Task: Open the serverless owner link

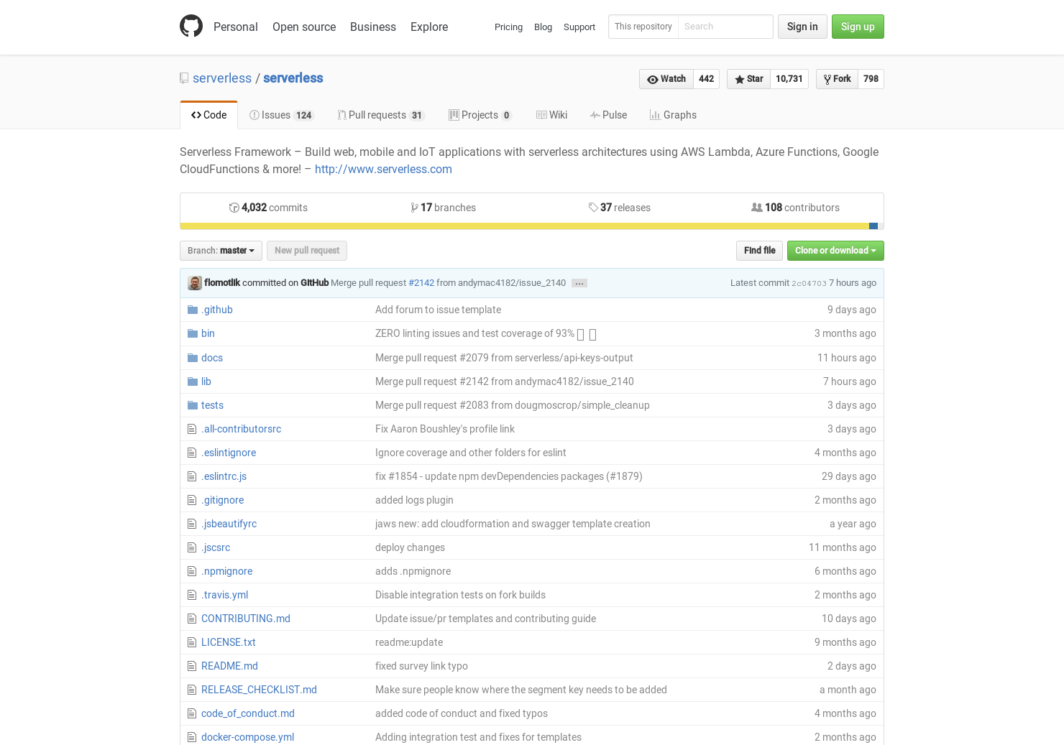Action: (x=222, y=78)
